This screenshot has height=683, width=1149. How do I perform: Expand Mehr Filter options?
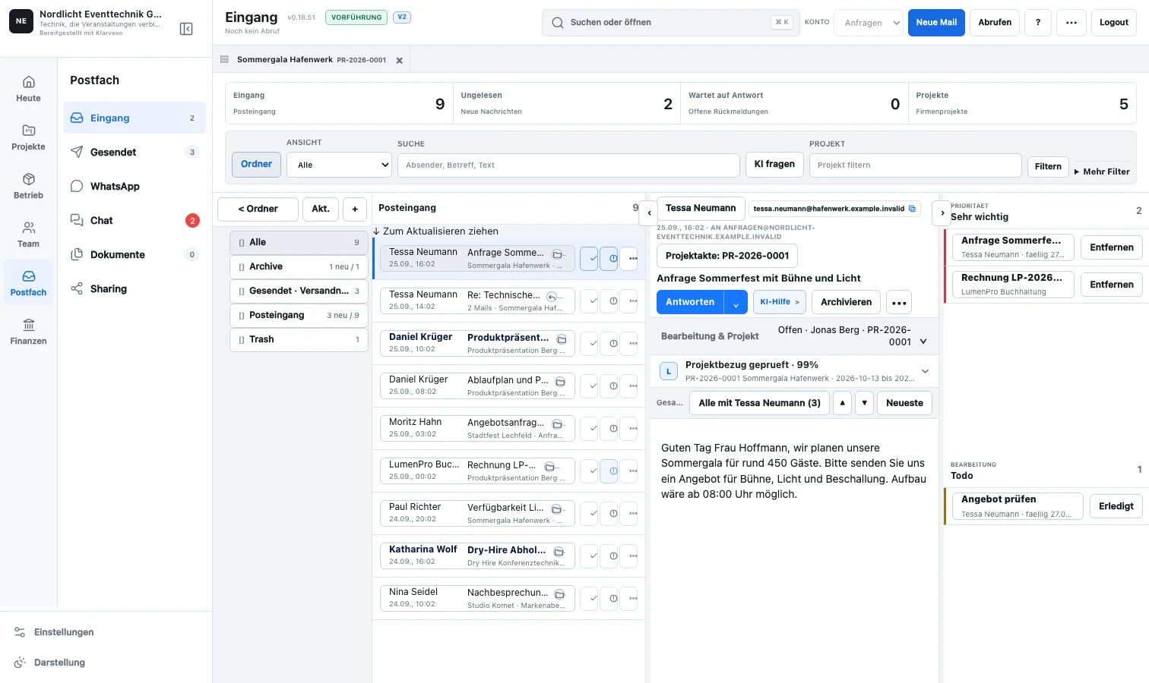click(x=1102, y=172)
